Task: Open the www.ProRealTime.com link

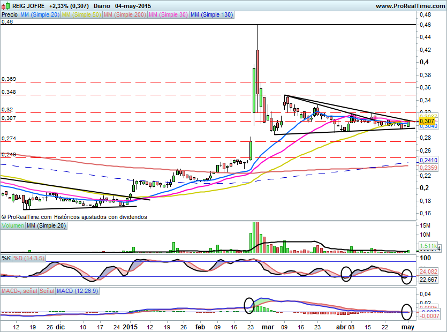Action: [410, 6]
